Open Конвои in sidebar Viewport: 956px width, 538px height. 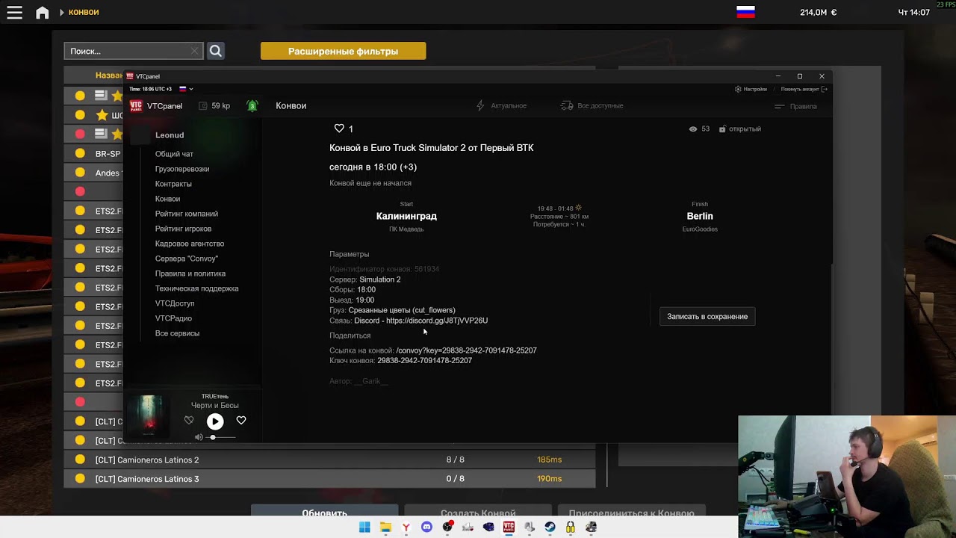[167, 199]
